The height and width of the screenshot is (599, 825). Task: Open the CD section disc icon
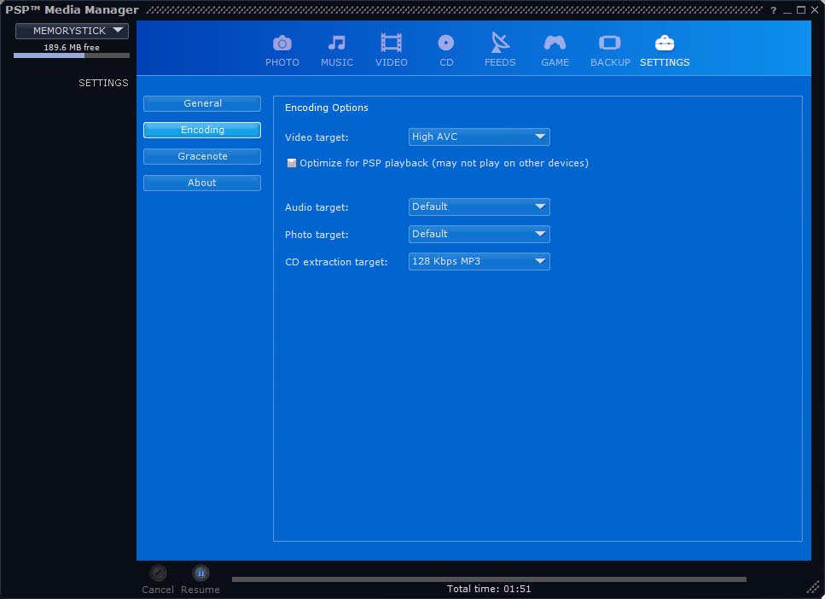point(445,43)
